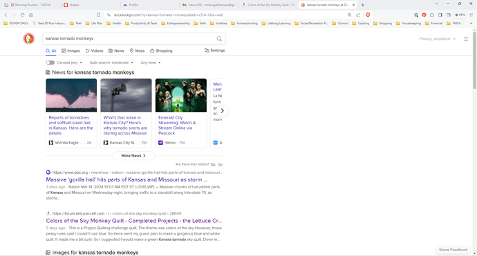Click the kansas tornado monkeys search field

coord(129,39)
